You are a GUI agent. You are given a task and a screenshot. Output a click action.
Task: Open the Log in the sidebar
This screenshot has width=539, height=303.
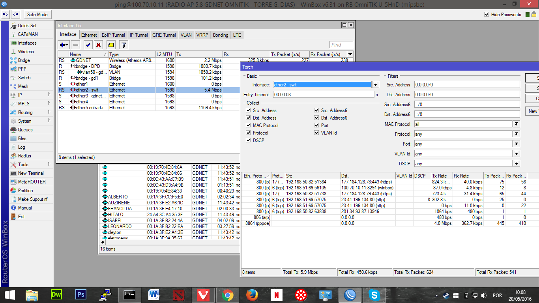21,147
